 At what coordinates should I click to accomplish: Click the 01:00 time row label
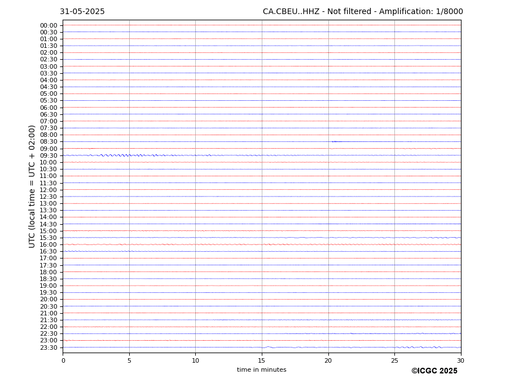pyautogui.click(x=49, y=39)
